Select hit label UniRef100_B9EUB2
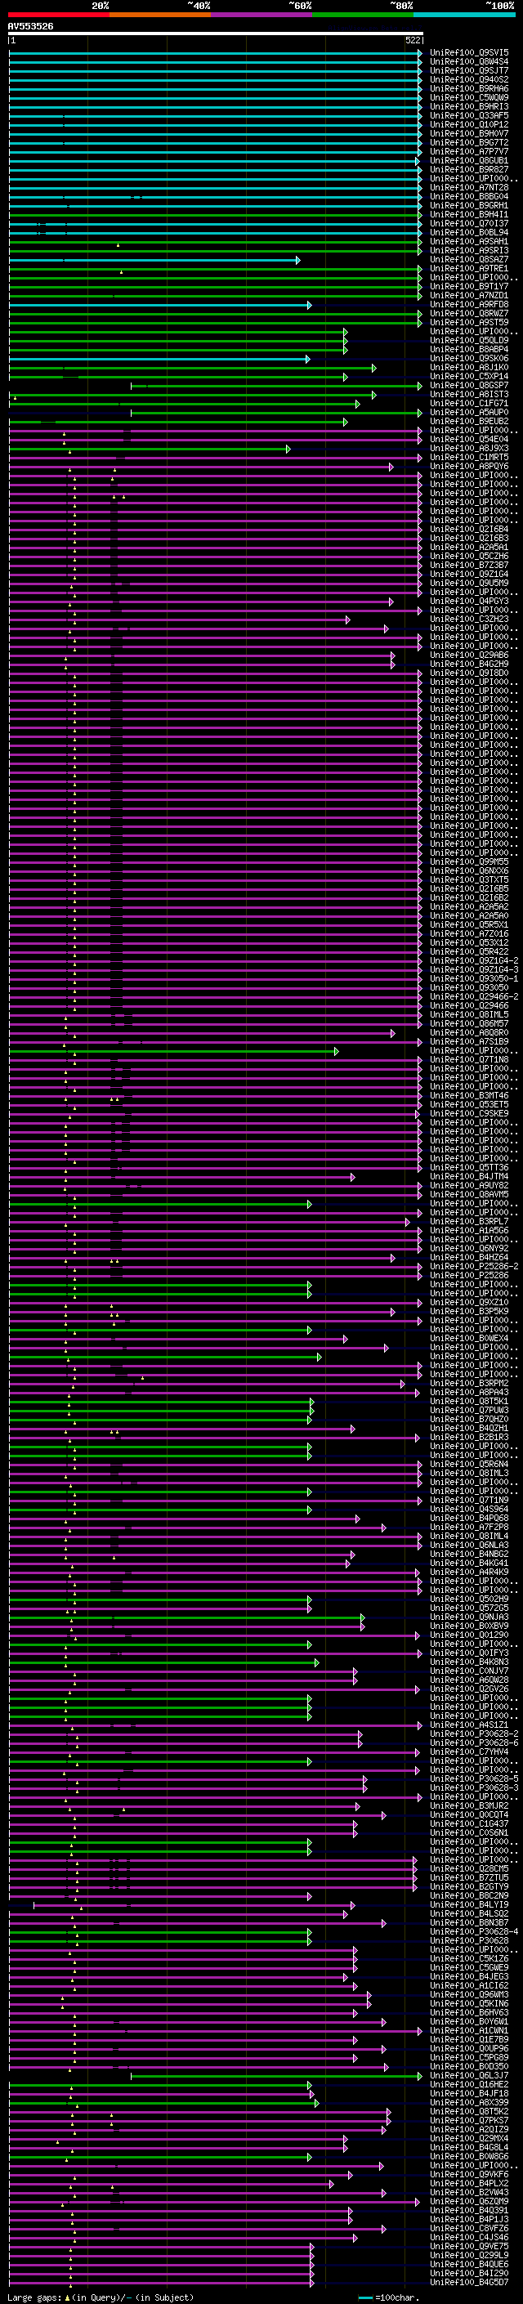Screen dimensions: 523x2304 (x=469, y=421)
